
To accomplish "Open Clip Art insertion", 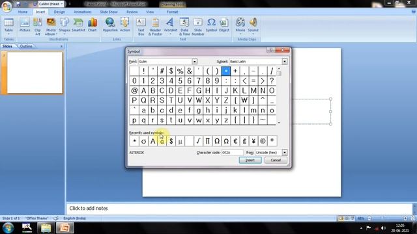I will 38,27.
